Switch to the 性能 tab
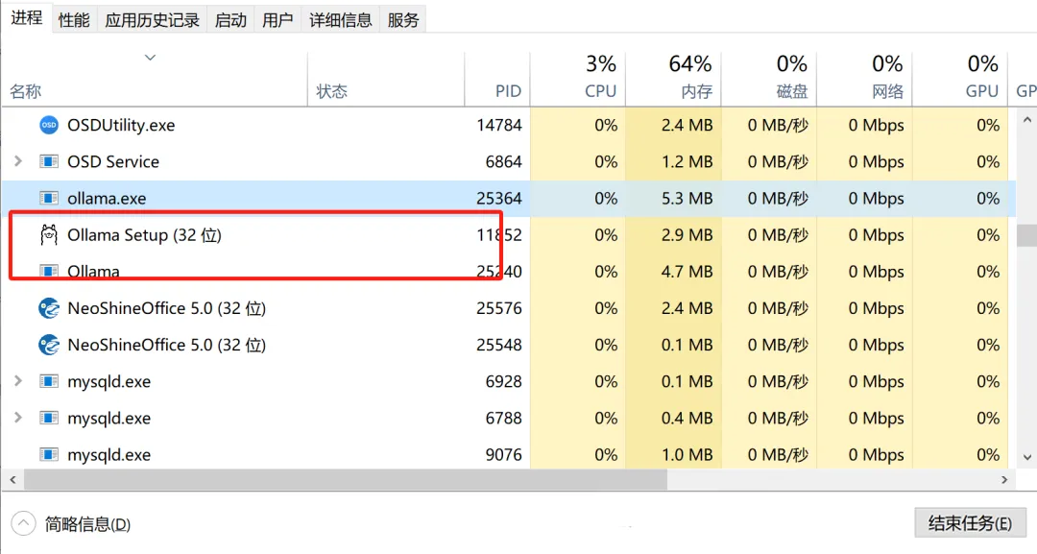Image resolution: width=1037 pixels, height=554 pixels. pos(74,20)
